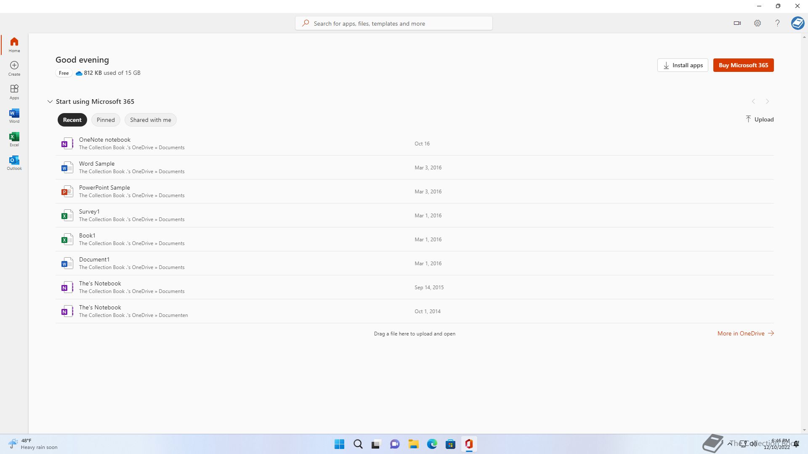Click the Free plan badge
The width and height of the screenshot is (808, 454).
(x=64, y=73)
